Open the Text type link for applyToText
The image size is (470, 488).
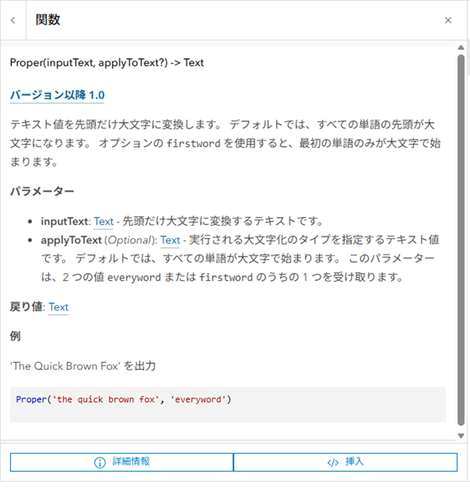170,240
